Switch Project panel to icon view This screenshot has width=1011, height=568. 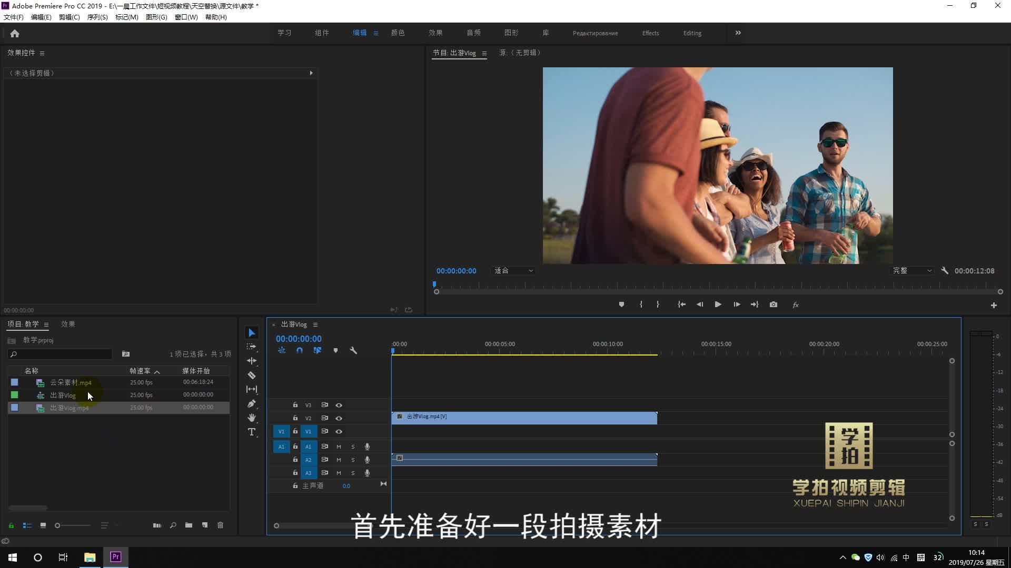[x=43, y=525]
